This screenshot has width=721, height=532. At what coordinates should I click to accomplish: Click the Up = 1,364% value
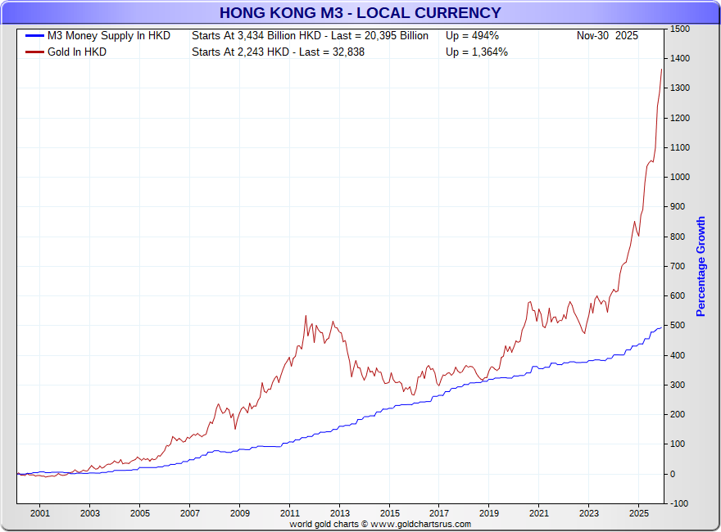pyautogui.click(x=477, y=52)
